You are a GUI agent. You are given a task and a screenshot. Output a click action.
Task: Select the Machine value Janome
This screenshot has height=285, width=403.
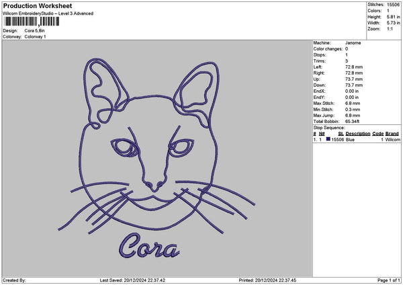[x=353, y=42]
